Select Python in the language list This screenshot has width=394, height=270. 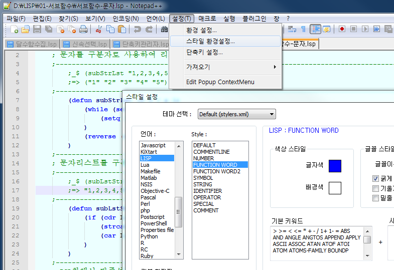[149, 236]
